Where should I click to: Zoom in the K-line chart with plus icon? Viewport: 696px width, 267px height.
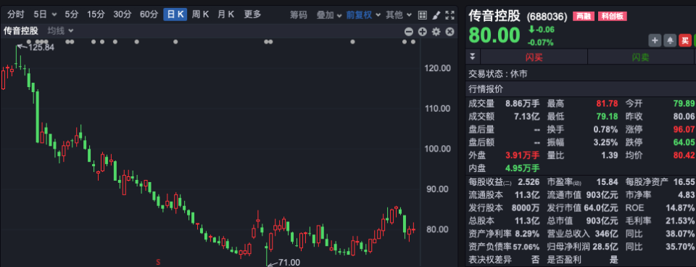click(x=423, y=31)
